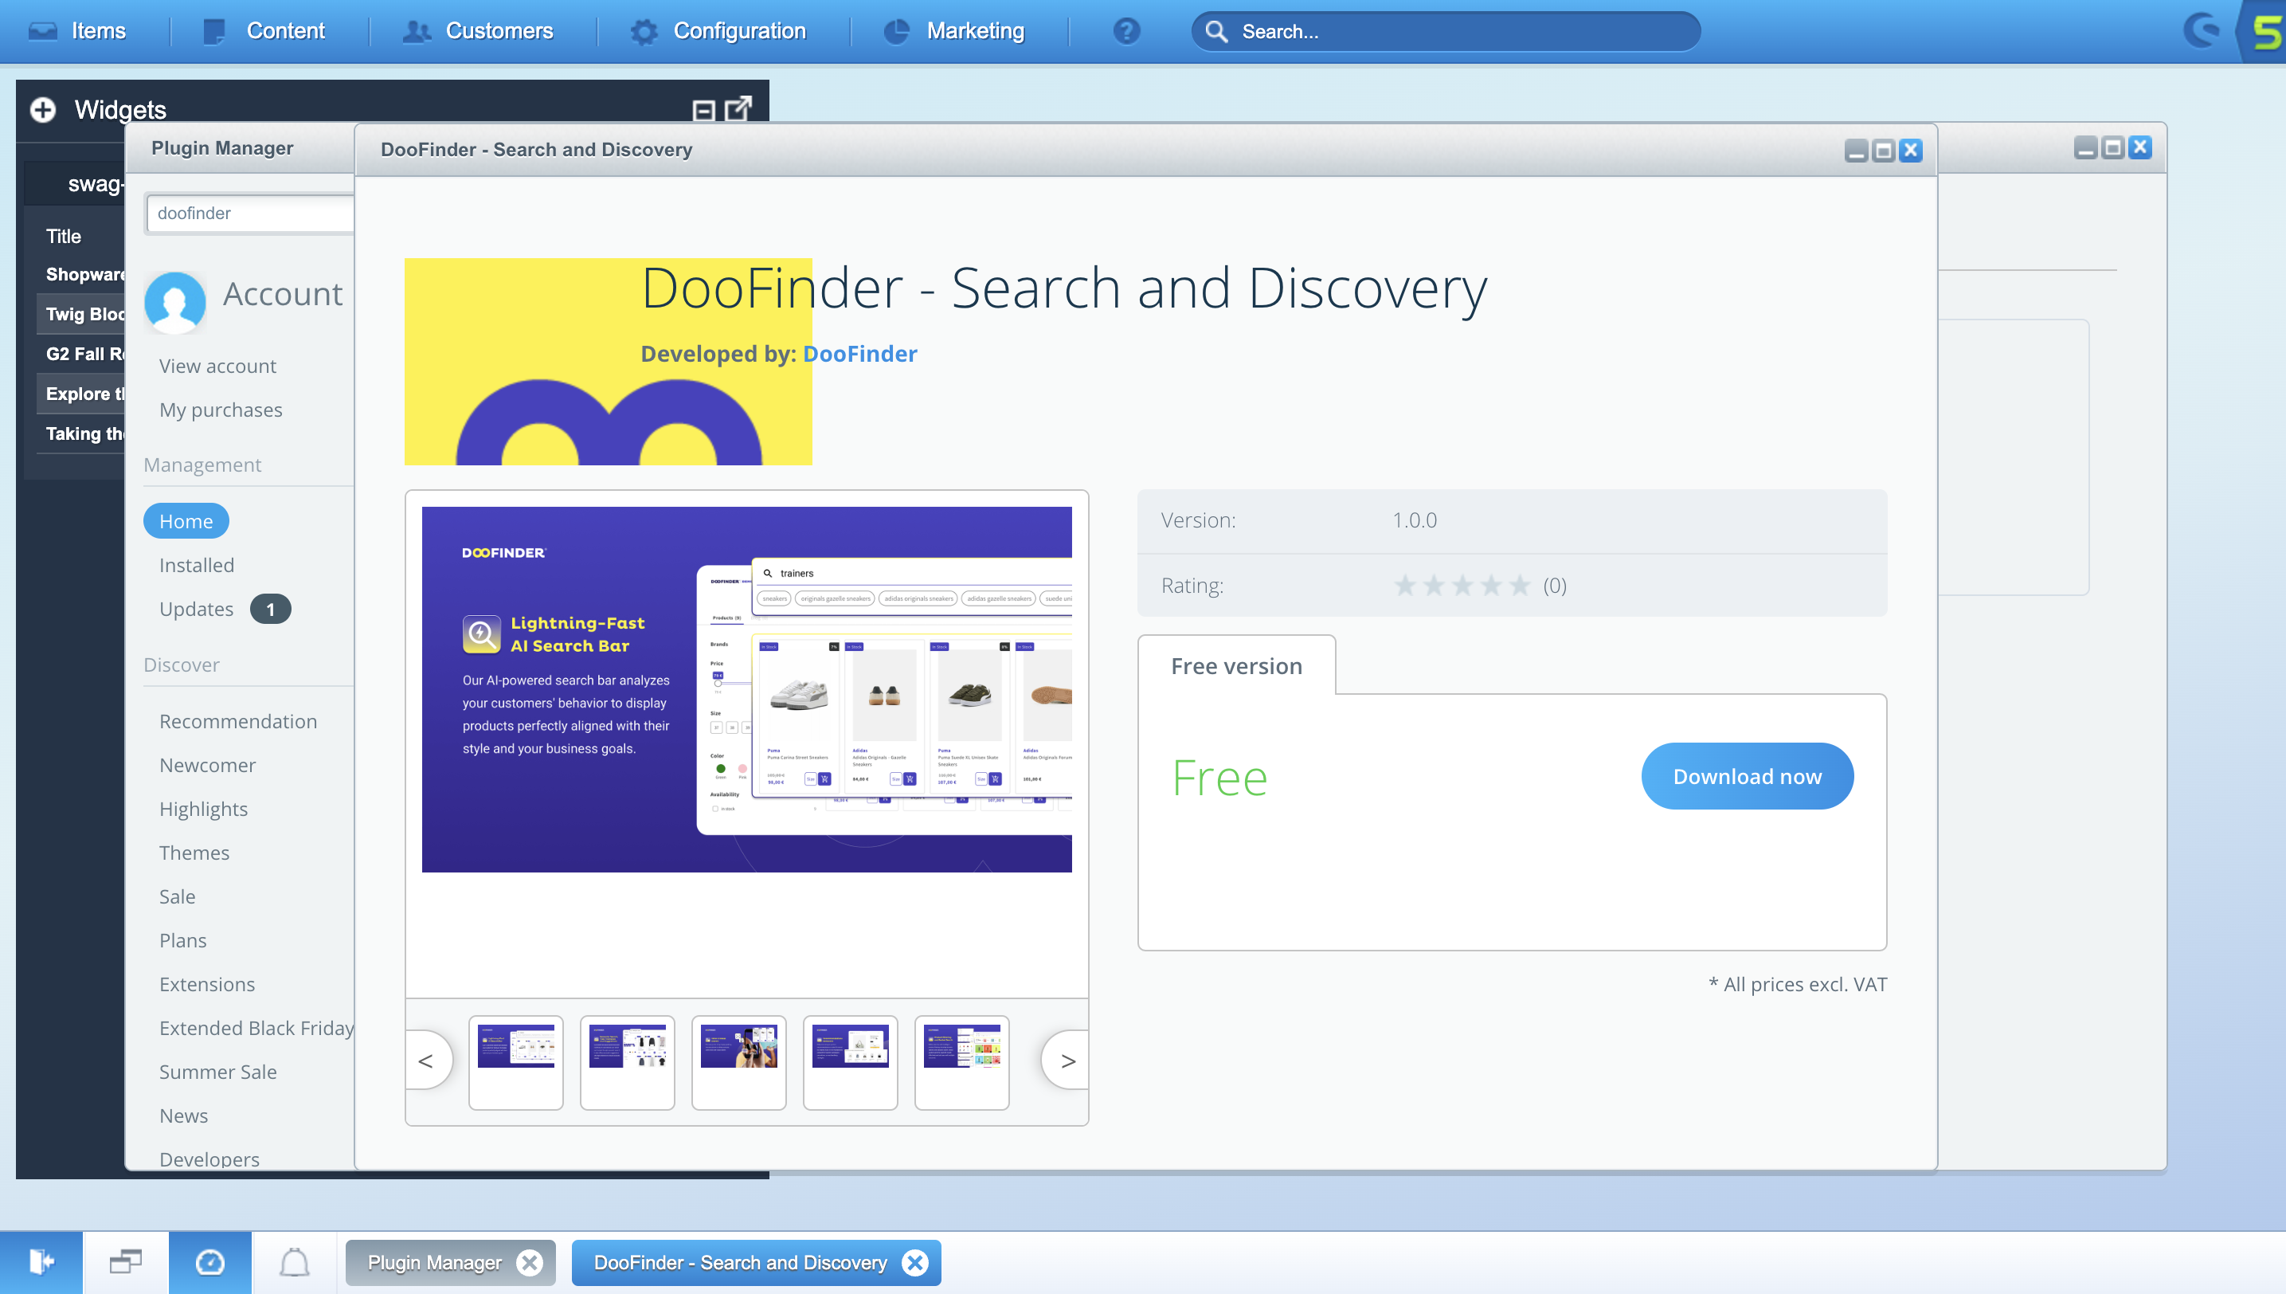The image size is (2286, 1294).
Task: Open the Recommendation category
Action: pos(238,722)
